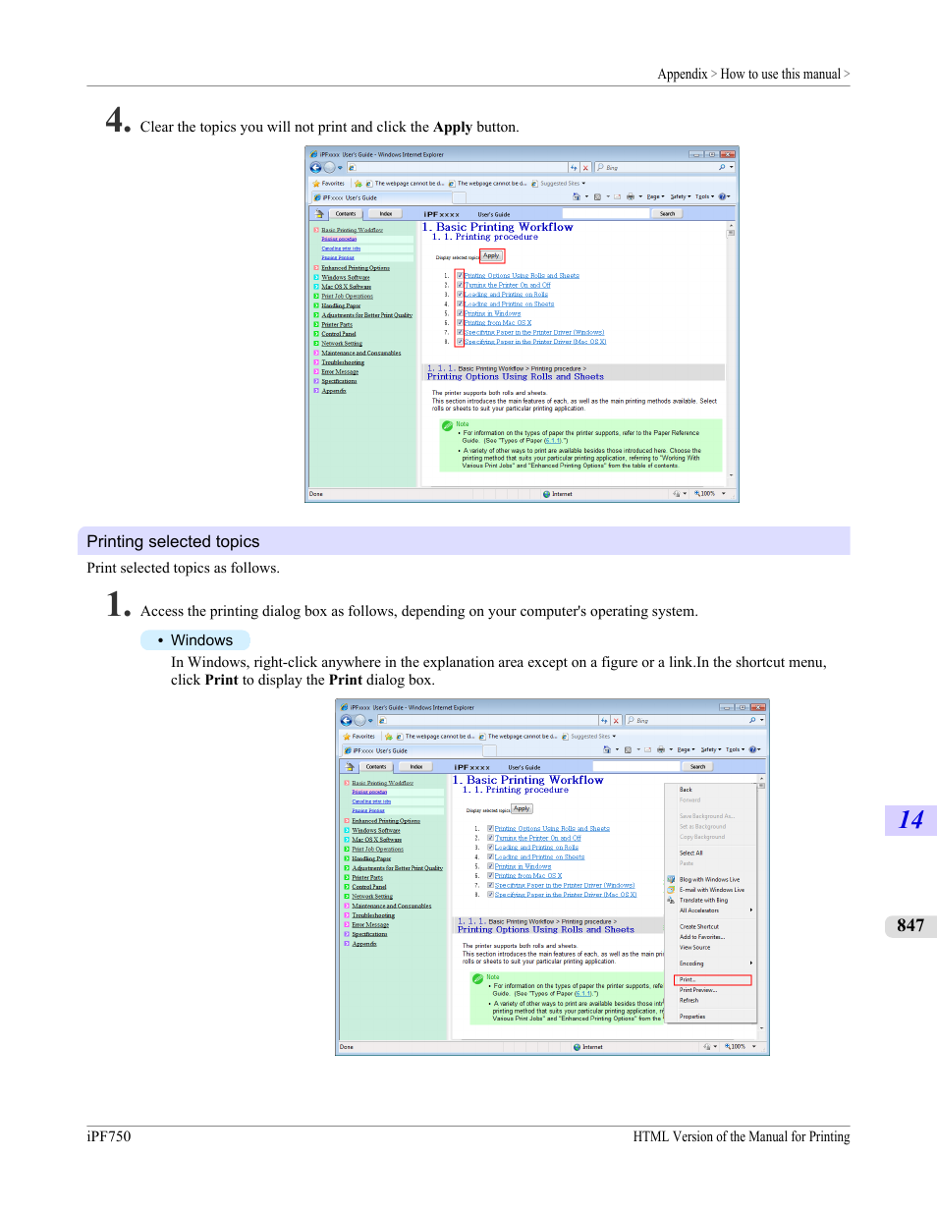937x1213 pixels.
Task: Switch to Index tab in upper browser
Action: (x=386, y=213)
